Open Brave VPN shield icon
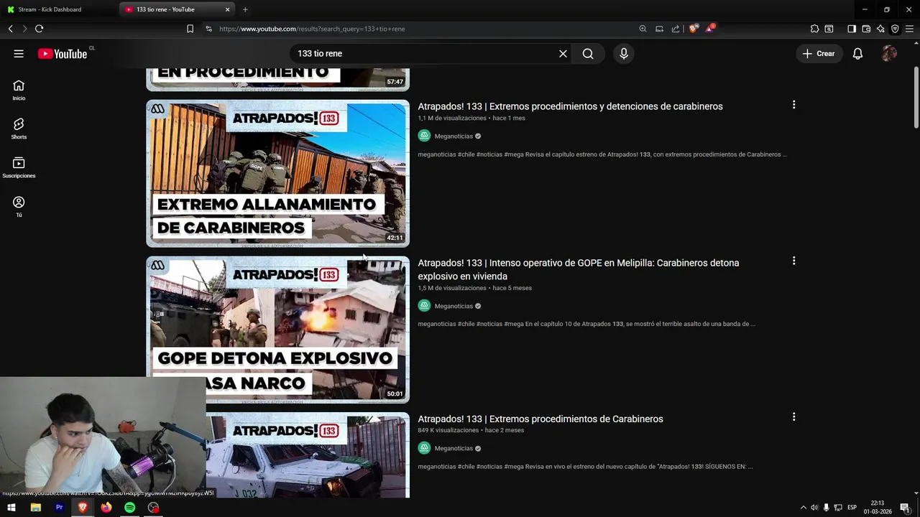The height and width of the screenshot is (517, 920). (x=895, y=29)
